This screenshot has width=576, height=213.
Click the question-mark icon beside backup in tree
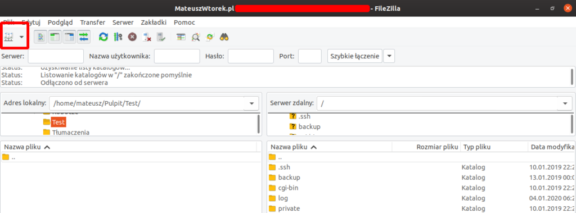pyautogui.click(x=292, y=126)
